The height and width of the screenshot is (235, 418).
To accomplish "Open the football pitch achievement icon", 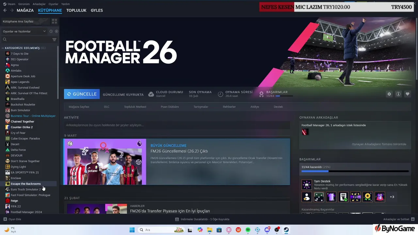I will pyautogui.click(x=319, y=197).
